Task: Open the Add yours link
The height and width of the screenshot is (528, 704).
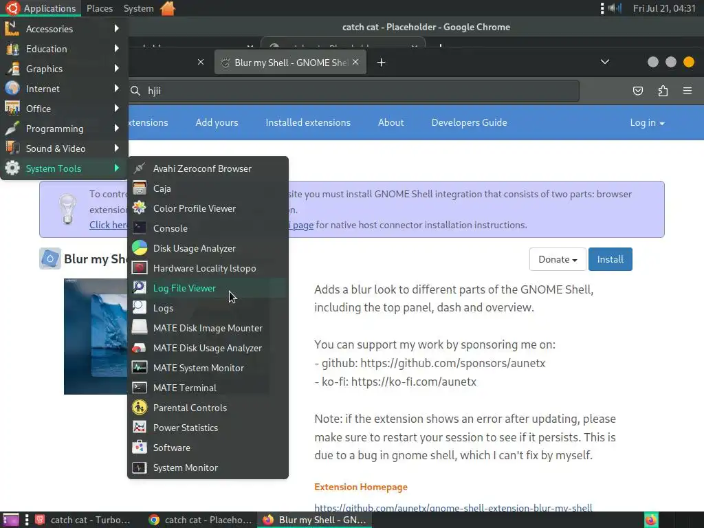Action: [217, 122]
